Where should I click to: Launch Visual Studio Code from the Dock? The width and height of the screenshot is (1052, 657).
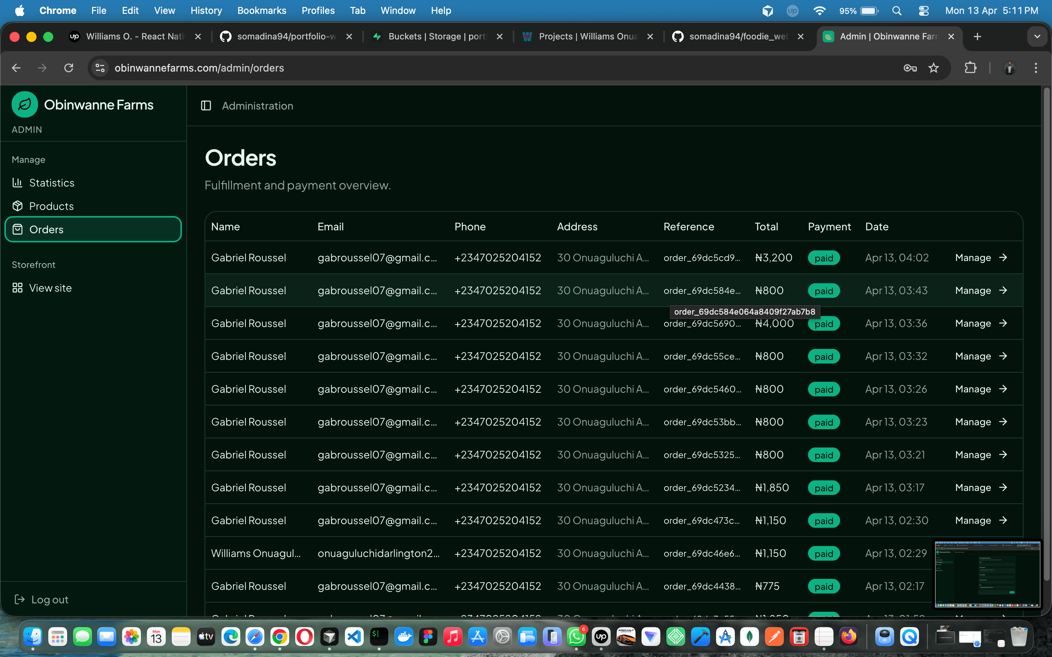point(354,637)
